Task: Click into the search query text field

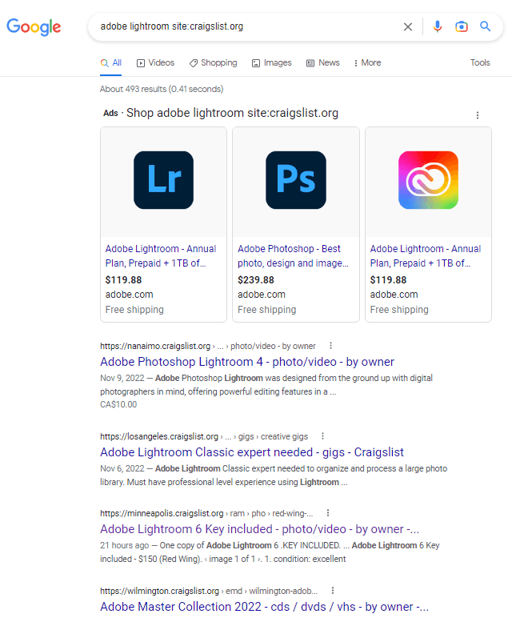Action: (248, 26)
